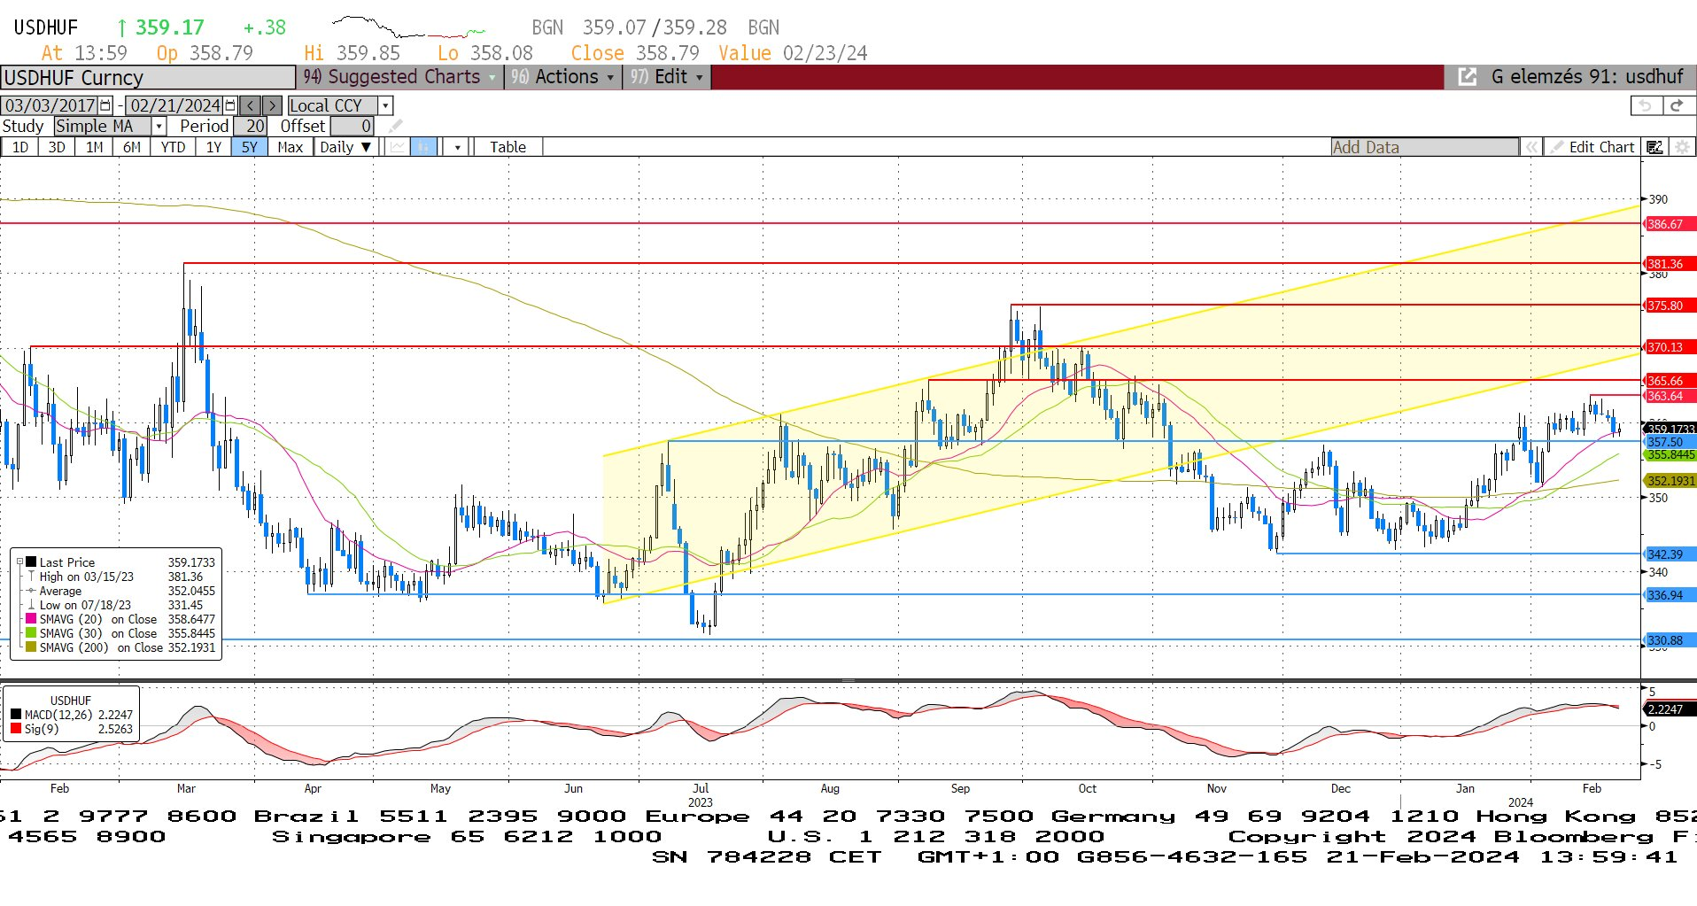Select the 6M time range tab
The height and width of the screenshot is (906, 1697).
(x=131, y=147)
